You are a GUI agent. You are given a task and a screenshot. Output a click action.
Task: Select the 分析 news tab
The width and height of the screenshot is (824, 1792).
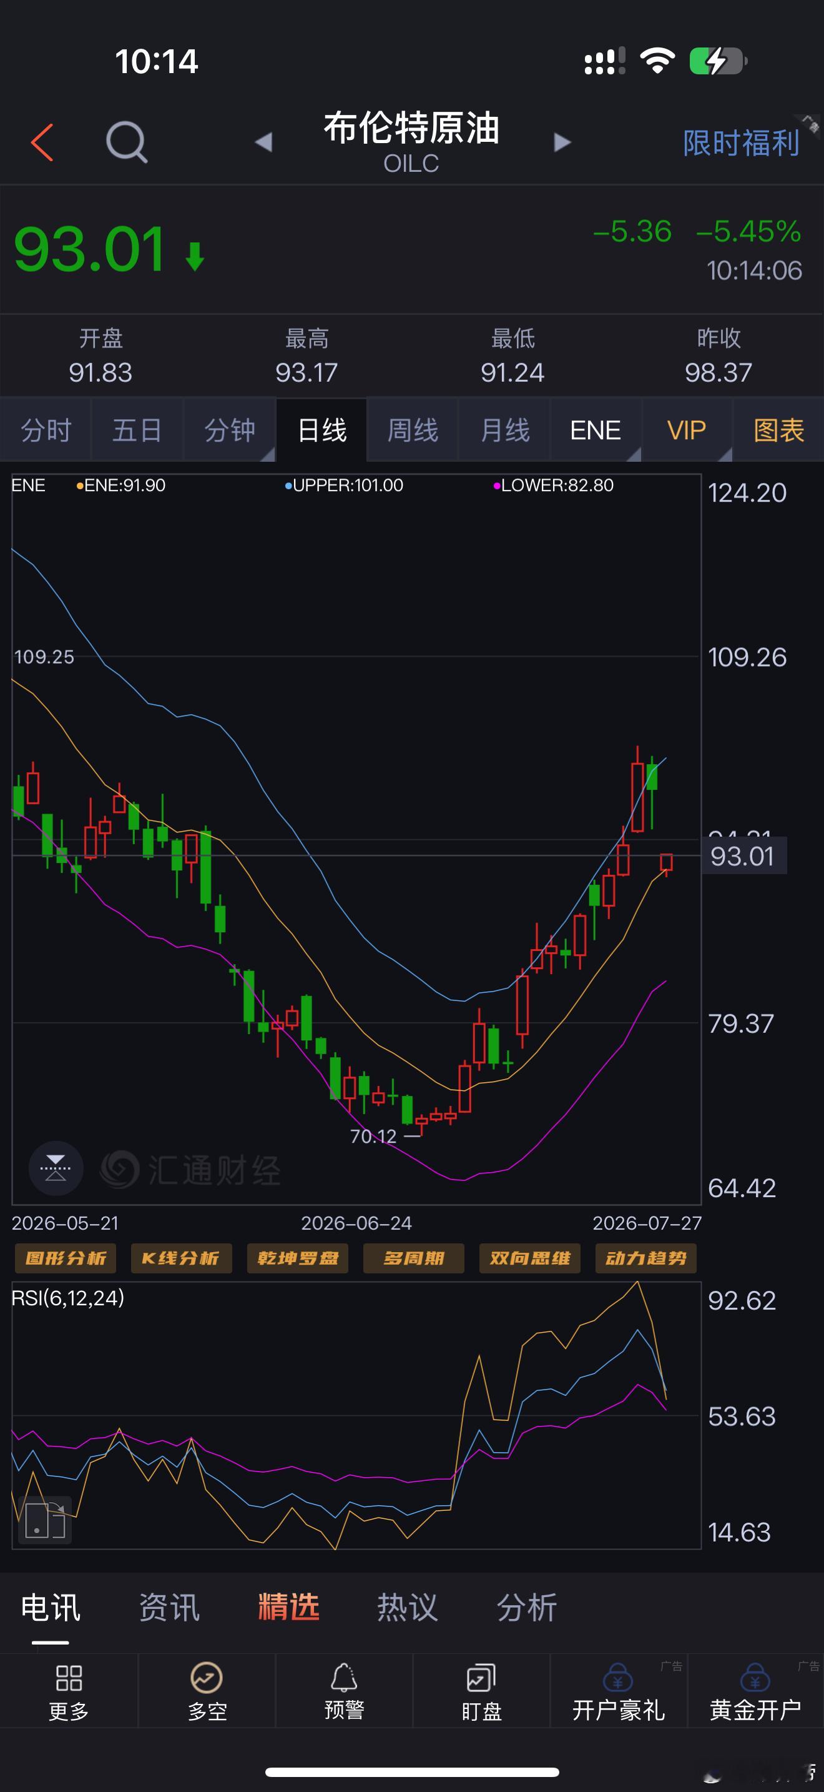(x=527, y=1608)
